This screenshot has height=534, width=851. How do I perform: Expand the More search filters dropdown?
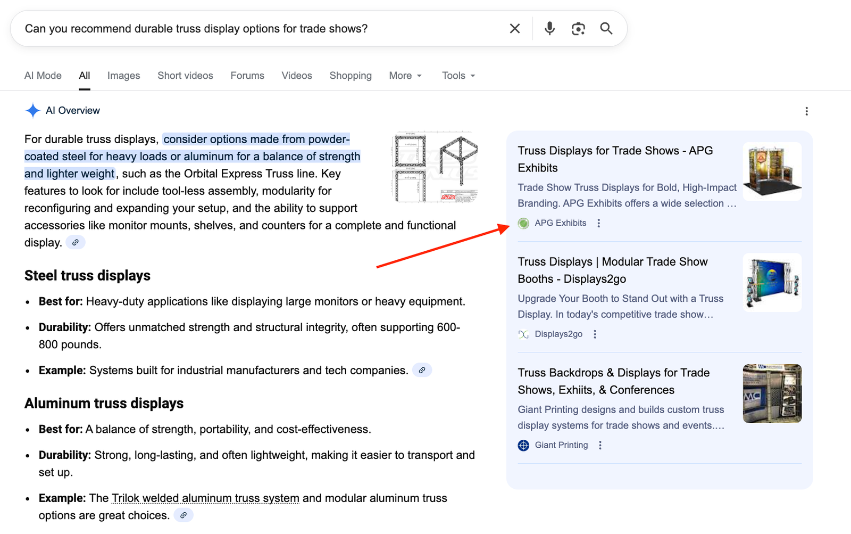click(405, 76)
